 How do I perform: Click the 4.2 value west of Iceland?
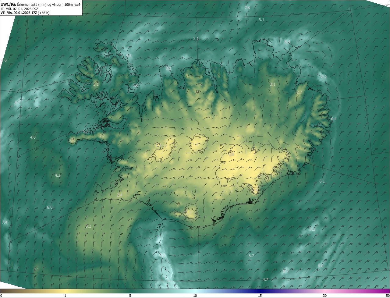57,175
